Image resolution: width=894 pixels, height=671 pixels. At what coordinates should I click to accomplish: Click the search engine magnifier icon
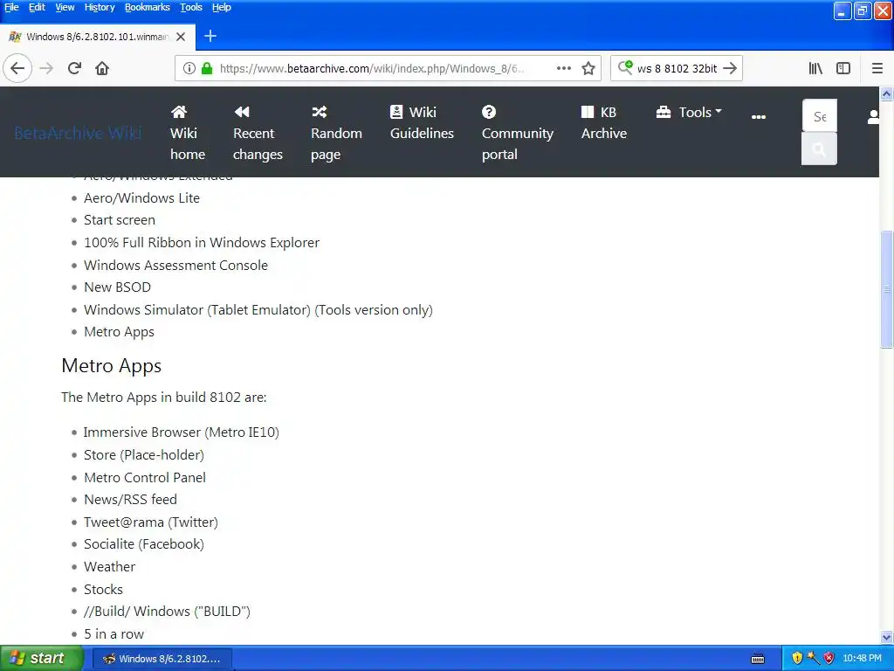625,68
